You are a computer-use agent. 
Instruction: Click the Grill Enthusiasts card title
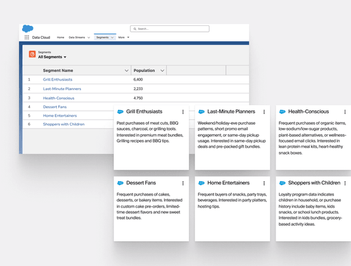point(144,111)
